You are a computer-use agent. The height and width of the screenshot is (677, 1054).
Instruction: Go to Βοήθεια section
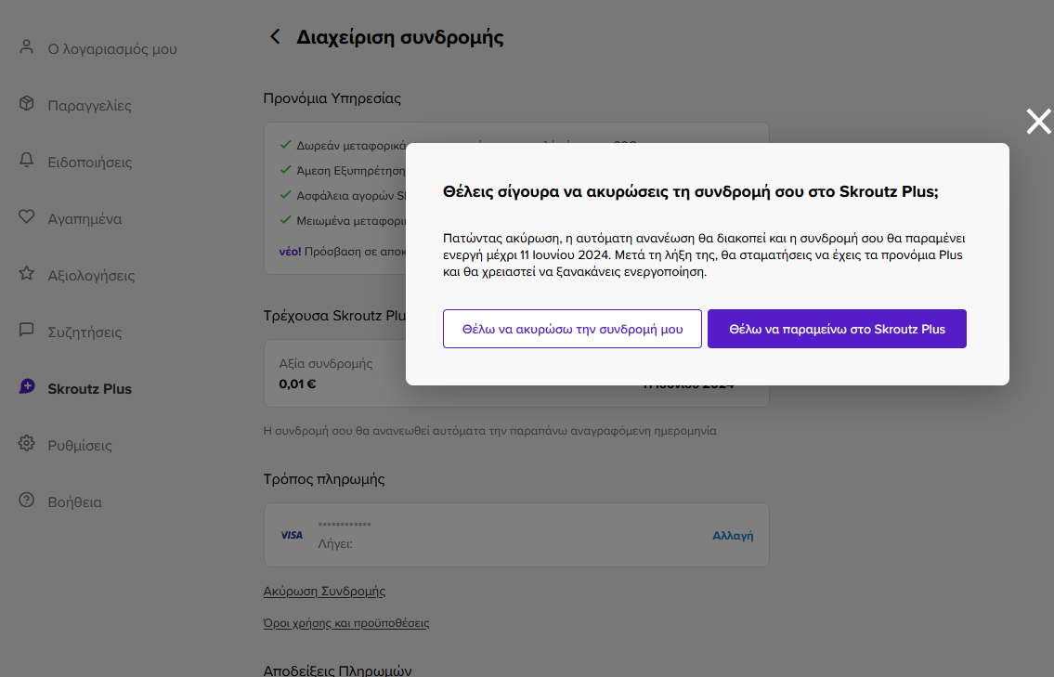click(x=74, y=502)
